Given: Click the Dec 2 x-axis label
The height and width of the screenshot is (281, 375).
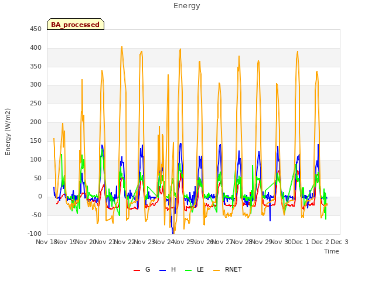Looking at the screenshot, I should click(320, 242).
